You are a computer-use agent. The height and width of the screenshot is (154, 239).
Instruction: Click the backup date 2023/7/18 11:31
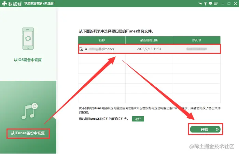[149, 49]
